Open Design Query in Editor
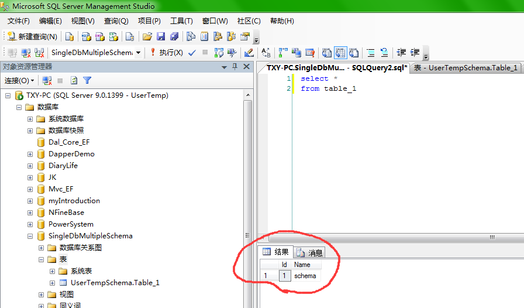The width and height of the screenshot is (524, 308). (249, 53)
